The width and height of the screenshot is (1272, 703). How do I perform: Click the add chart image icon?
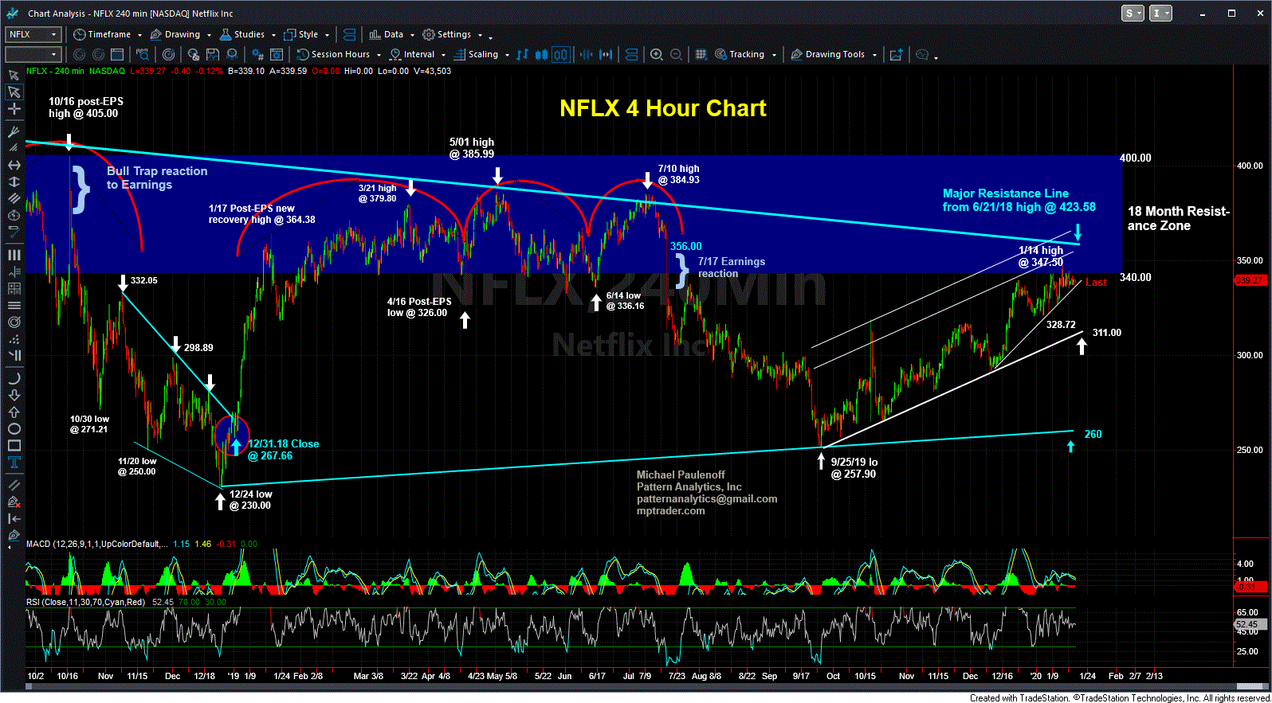coord(897,54)
